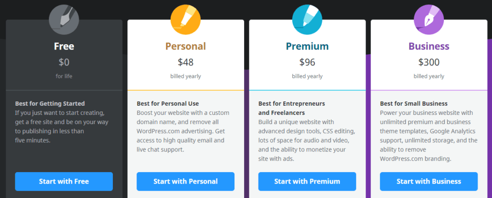Click the $48 price on Personal
Image resolution: width=492 pixels, height=198 pixels.
coord(185,62)
